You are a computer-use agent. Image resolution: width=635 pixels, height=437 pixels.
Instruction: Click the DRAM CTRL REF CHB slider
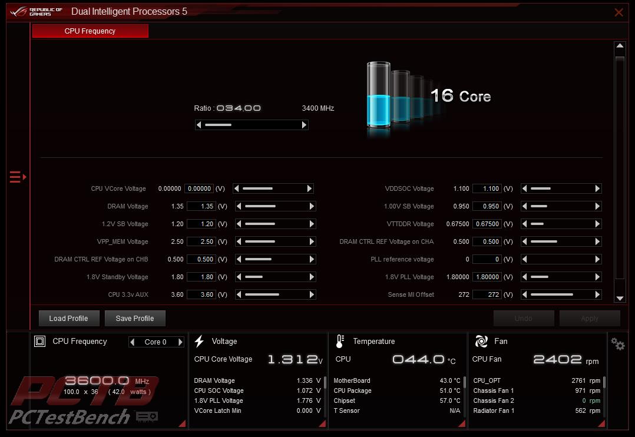click(x=275, y=259)
